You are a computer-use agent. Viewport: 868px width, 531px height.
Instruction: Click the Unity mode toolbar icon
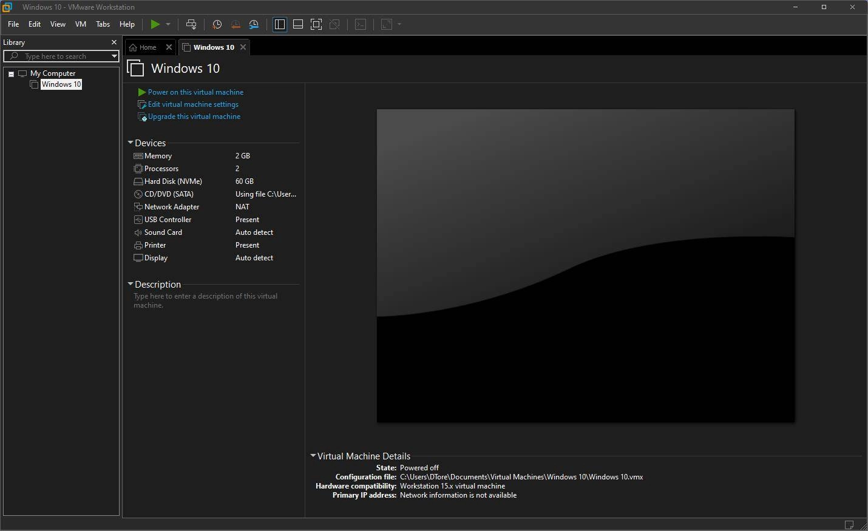(x=334, y=24)
